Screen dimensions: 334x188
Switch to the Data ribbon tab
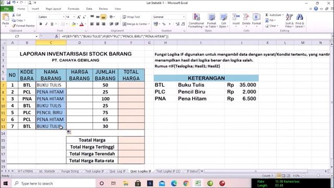[89, 9]
